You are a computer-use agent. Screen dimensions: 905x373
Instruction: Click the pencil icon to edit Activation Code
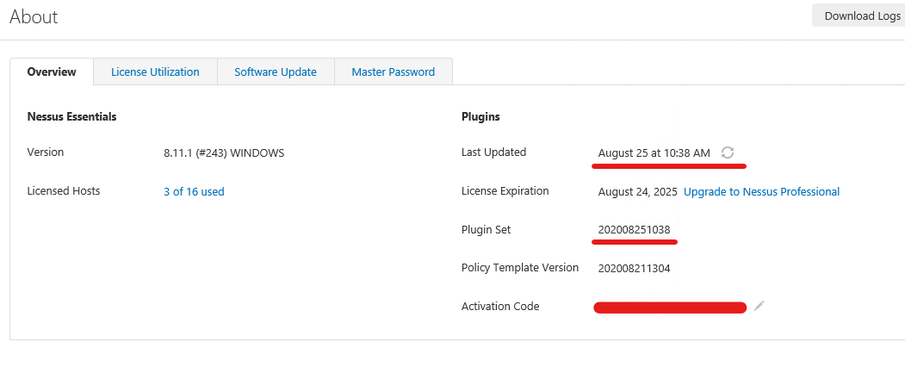(x=759, y=306)
